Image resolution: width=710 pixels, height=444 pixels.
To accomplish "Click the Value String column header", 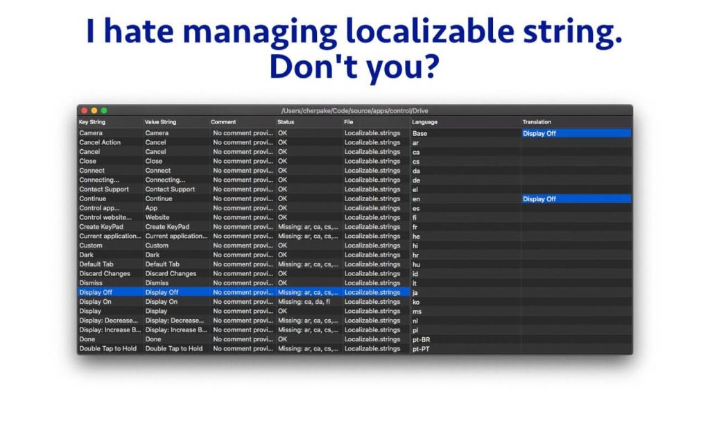I will click(x=160, y=122).
